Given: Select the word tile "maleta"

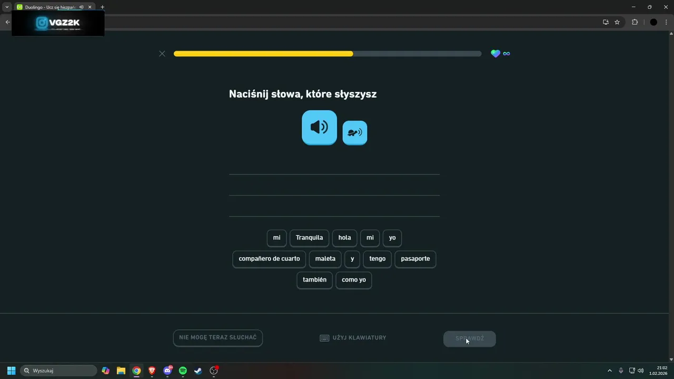Looking at the screenshot, I should pyautogui.click(x=325, y=259).
